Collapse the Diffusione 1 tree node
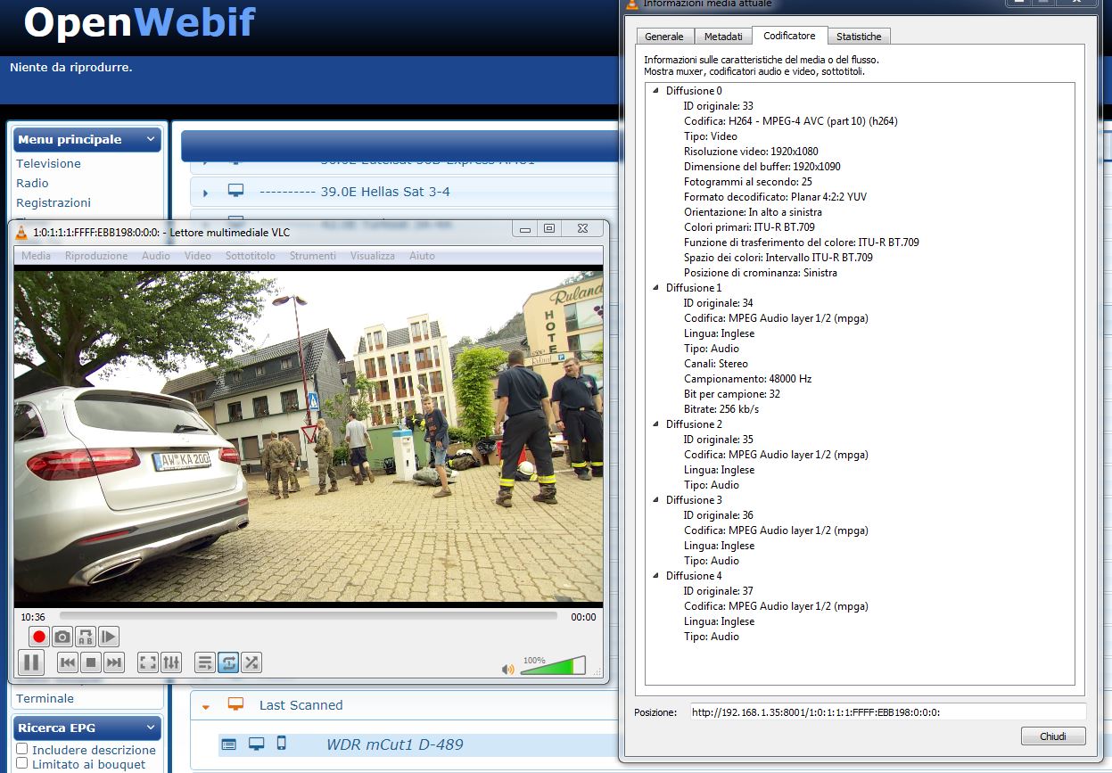Screen dimensions: 1112x773 coord(655,288)
